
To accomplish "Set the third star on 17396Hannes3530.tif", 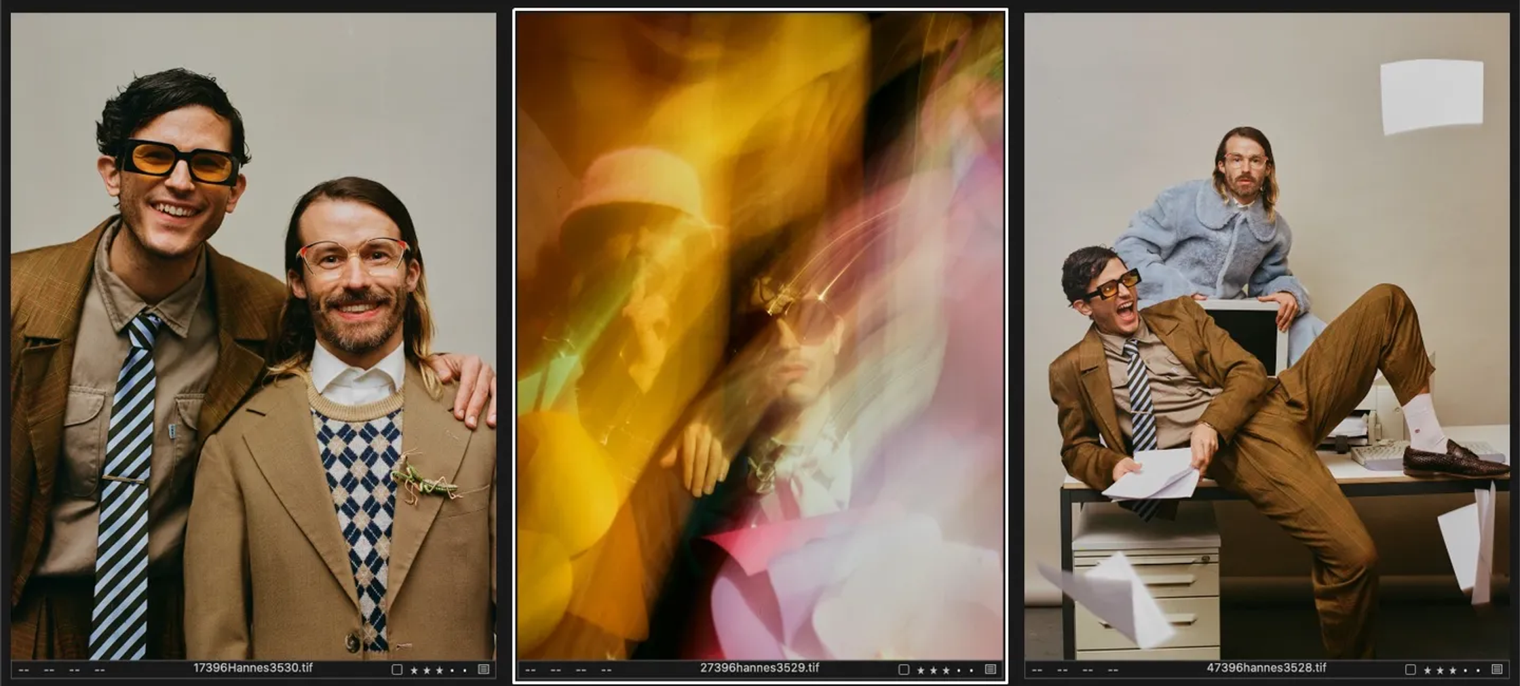I will pos(439,670).
